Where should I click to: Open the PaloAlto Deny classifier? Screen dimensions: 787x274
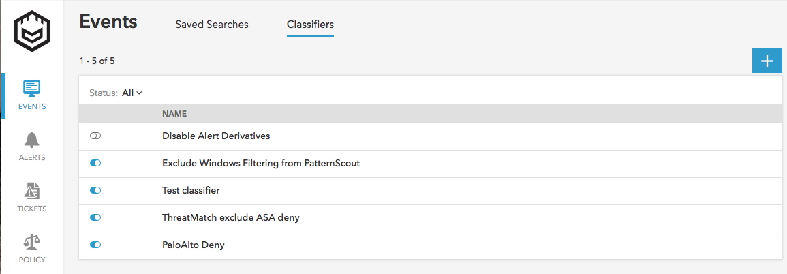point(194,245)
